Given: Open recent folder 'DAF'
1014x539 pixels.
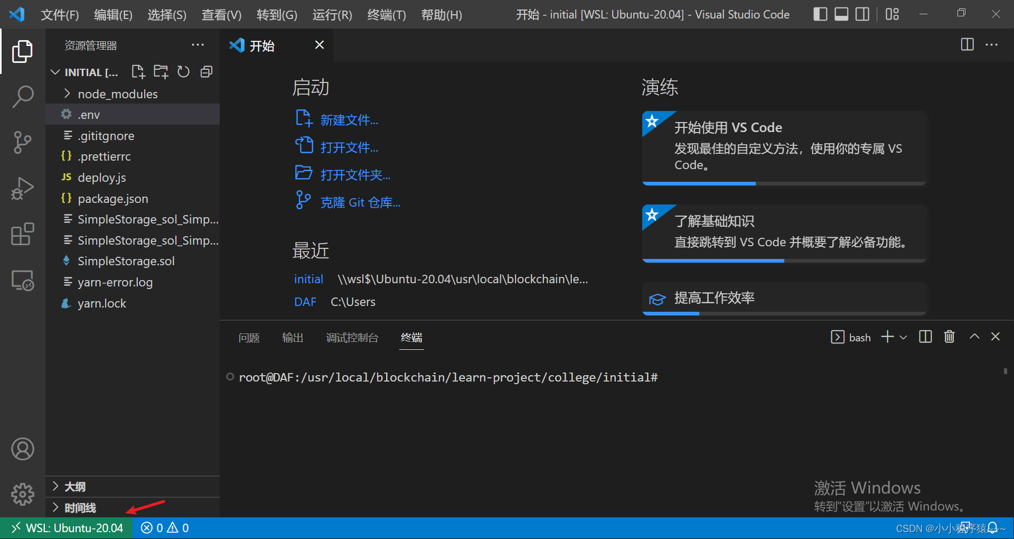Looking at the screenshot, I should pyautogui.click(x=305, y=302).
